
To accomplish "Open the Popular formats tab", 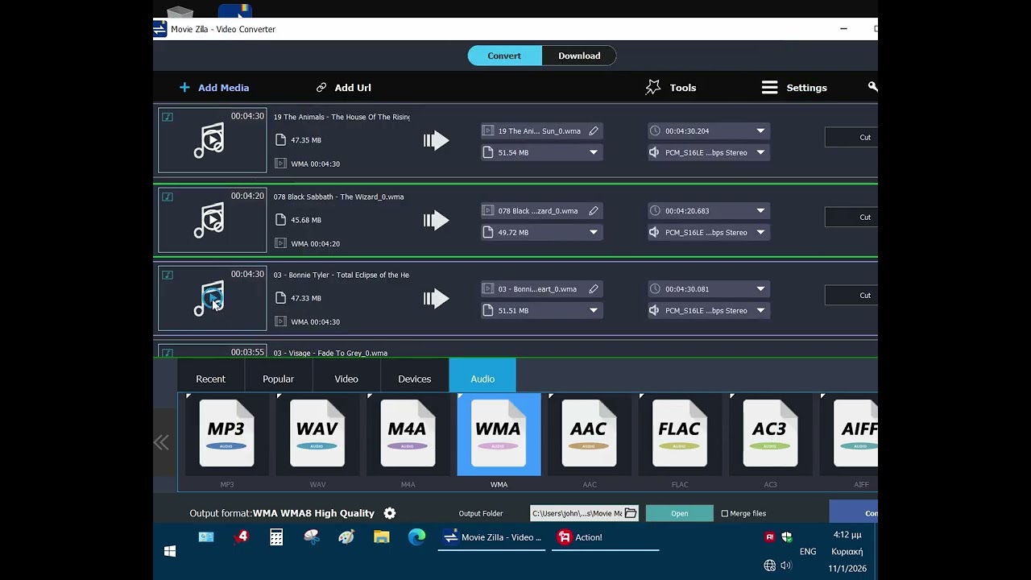I will [x=278, y=379].
